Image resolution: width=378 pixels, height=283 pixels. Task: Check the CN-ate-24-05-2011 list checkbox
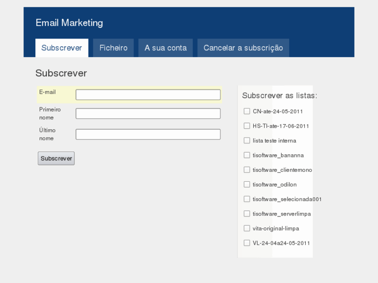(x=247, y=111)
